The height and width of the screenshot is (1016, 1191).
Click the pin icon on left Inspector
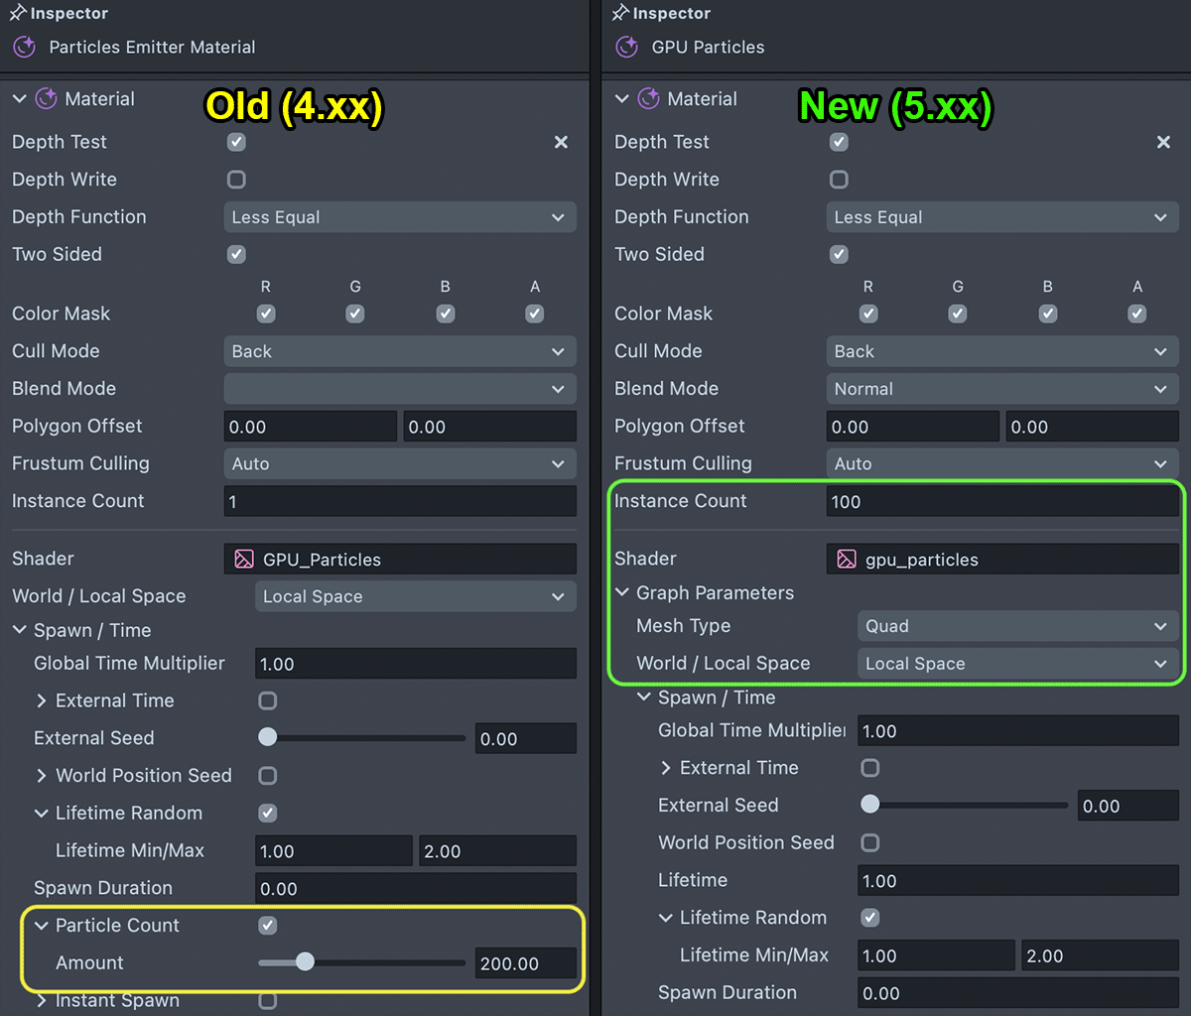(18, 13)
